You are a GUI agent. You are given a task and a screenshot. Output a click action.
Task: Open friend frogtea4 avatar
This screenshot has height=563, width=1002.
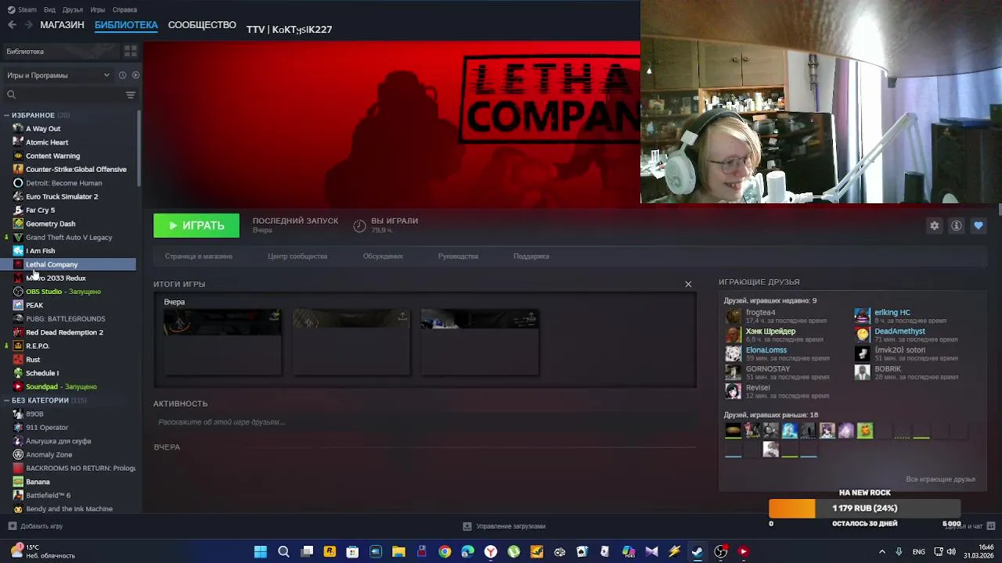coord(733,316)
